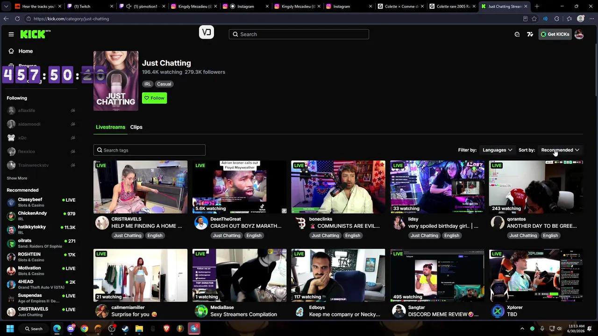Open the CRISTRAVELS stream thumbnail

tap(140, 187)
